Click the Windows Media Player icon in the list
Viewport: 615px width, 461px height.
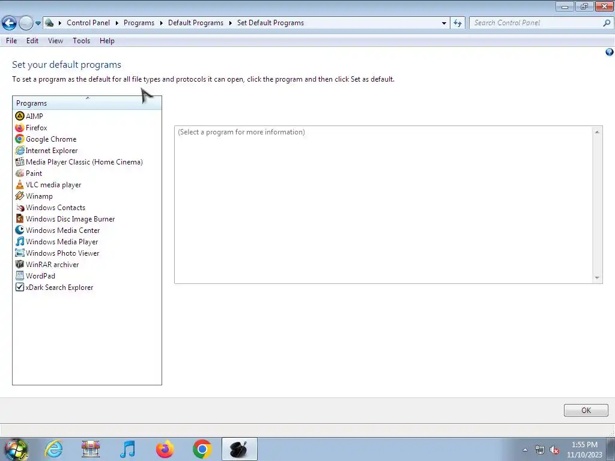[x=20, y=241]
